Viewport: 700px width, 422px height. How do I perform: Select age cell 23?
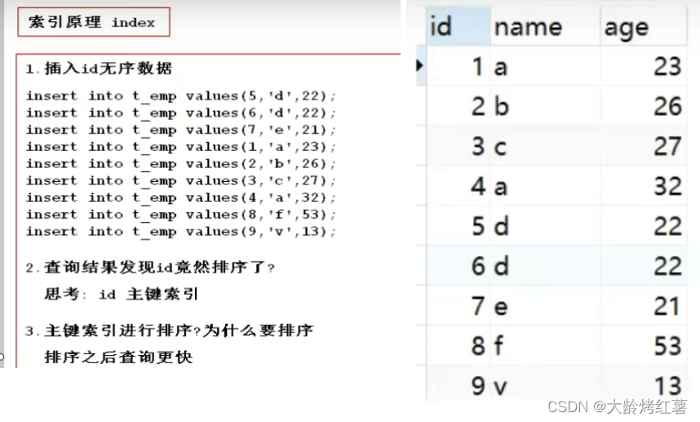(644, 66)
